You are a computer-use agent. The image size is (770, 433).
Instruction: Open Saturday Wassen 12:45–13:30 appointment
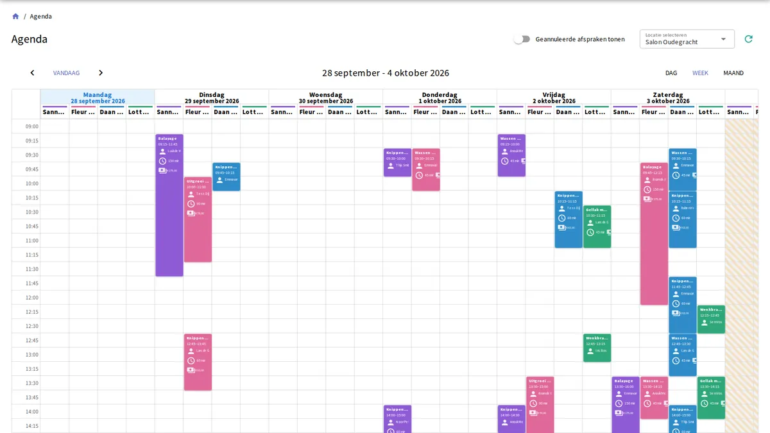pos(683,355)
